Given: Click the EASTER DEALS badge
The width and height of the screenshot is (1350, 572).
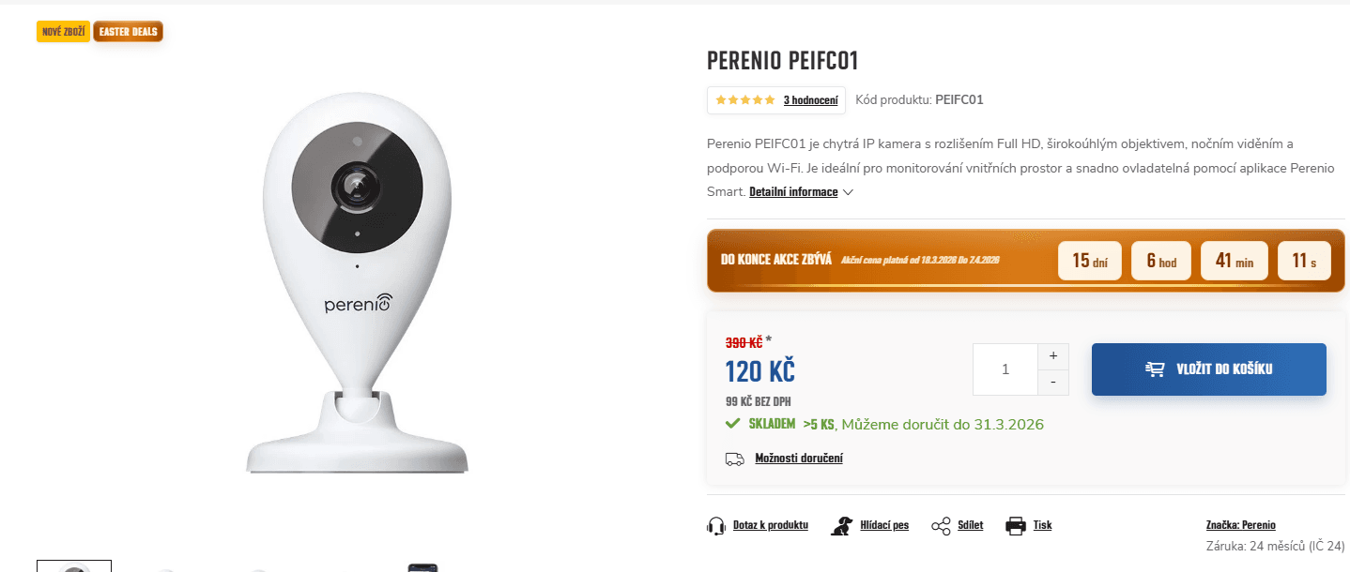Looking at the screenshot, I should 128,31.
